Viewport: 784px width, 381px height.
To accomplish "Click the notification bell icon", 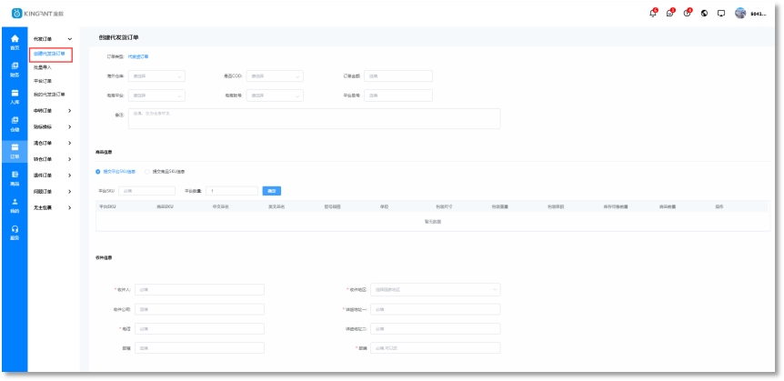I will coord(652,13).
